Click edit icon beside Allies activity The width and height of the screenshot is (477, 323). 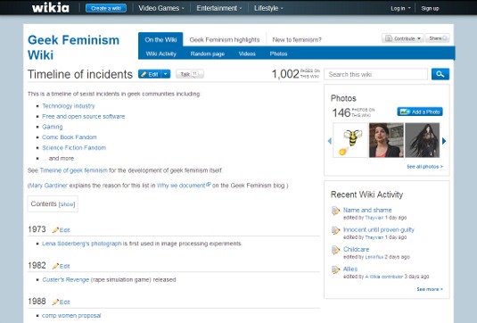coord(335,269)
